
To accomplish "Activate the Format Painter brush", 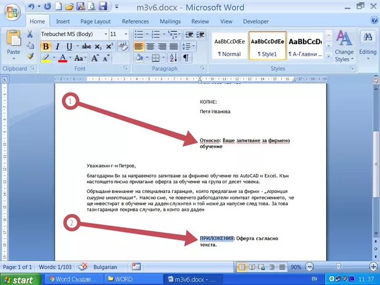I will 30,56.
